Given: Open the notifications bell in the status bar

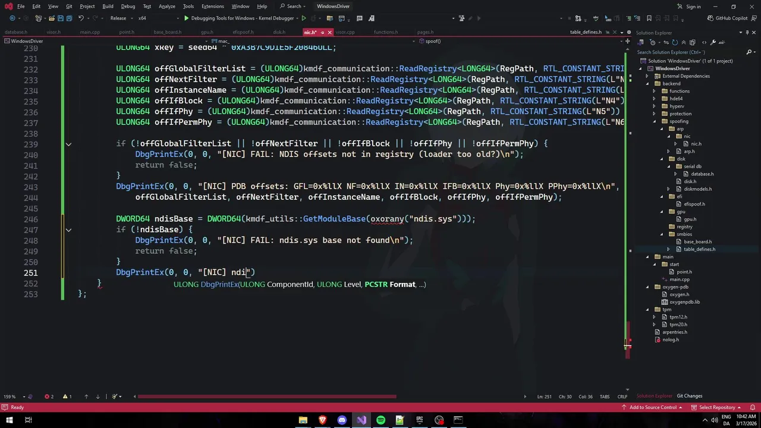Looking at the screenshot, I should (x=752, y=407).
